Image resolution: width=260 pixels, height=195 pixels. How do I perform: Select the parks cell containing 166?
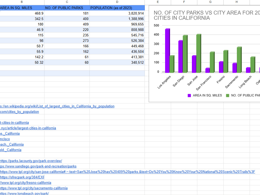[x=67, y=46]
